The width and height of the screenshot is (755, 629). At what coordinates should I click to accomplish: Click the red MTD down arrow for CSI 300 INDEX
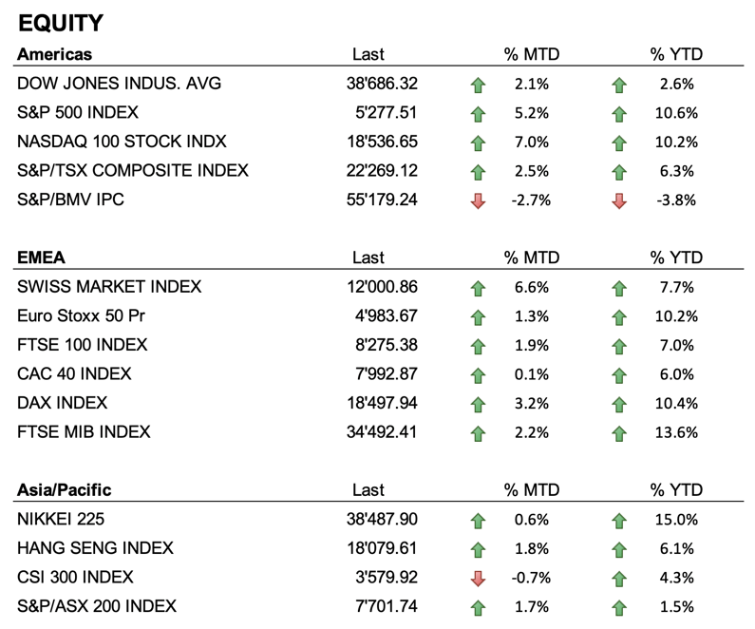(x=478, y=579)
